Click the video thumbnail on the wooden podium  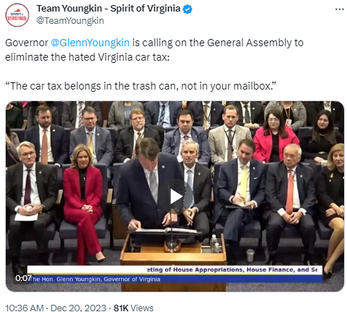pyautogui.click(x=173, y=261)
